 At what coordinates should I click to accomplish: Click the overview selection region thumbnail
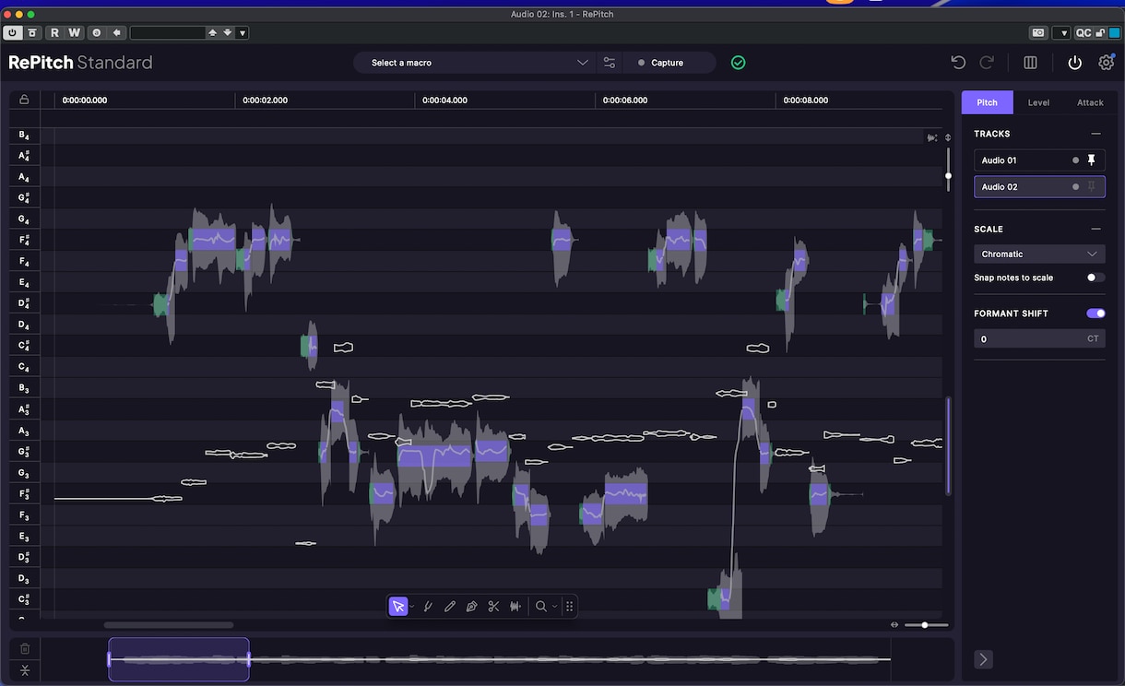point(179,659)
